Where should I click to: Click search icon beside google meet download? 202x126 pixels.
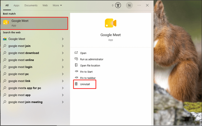coord(5,53)
